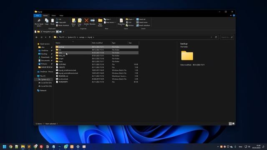Screen dimensions: 267x150
Task: Open the Copy to dropdown
Action: (x=80, y=22)
